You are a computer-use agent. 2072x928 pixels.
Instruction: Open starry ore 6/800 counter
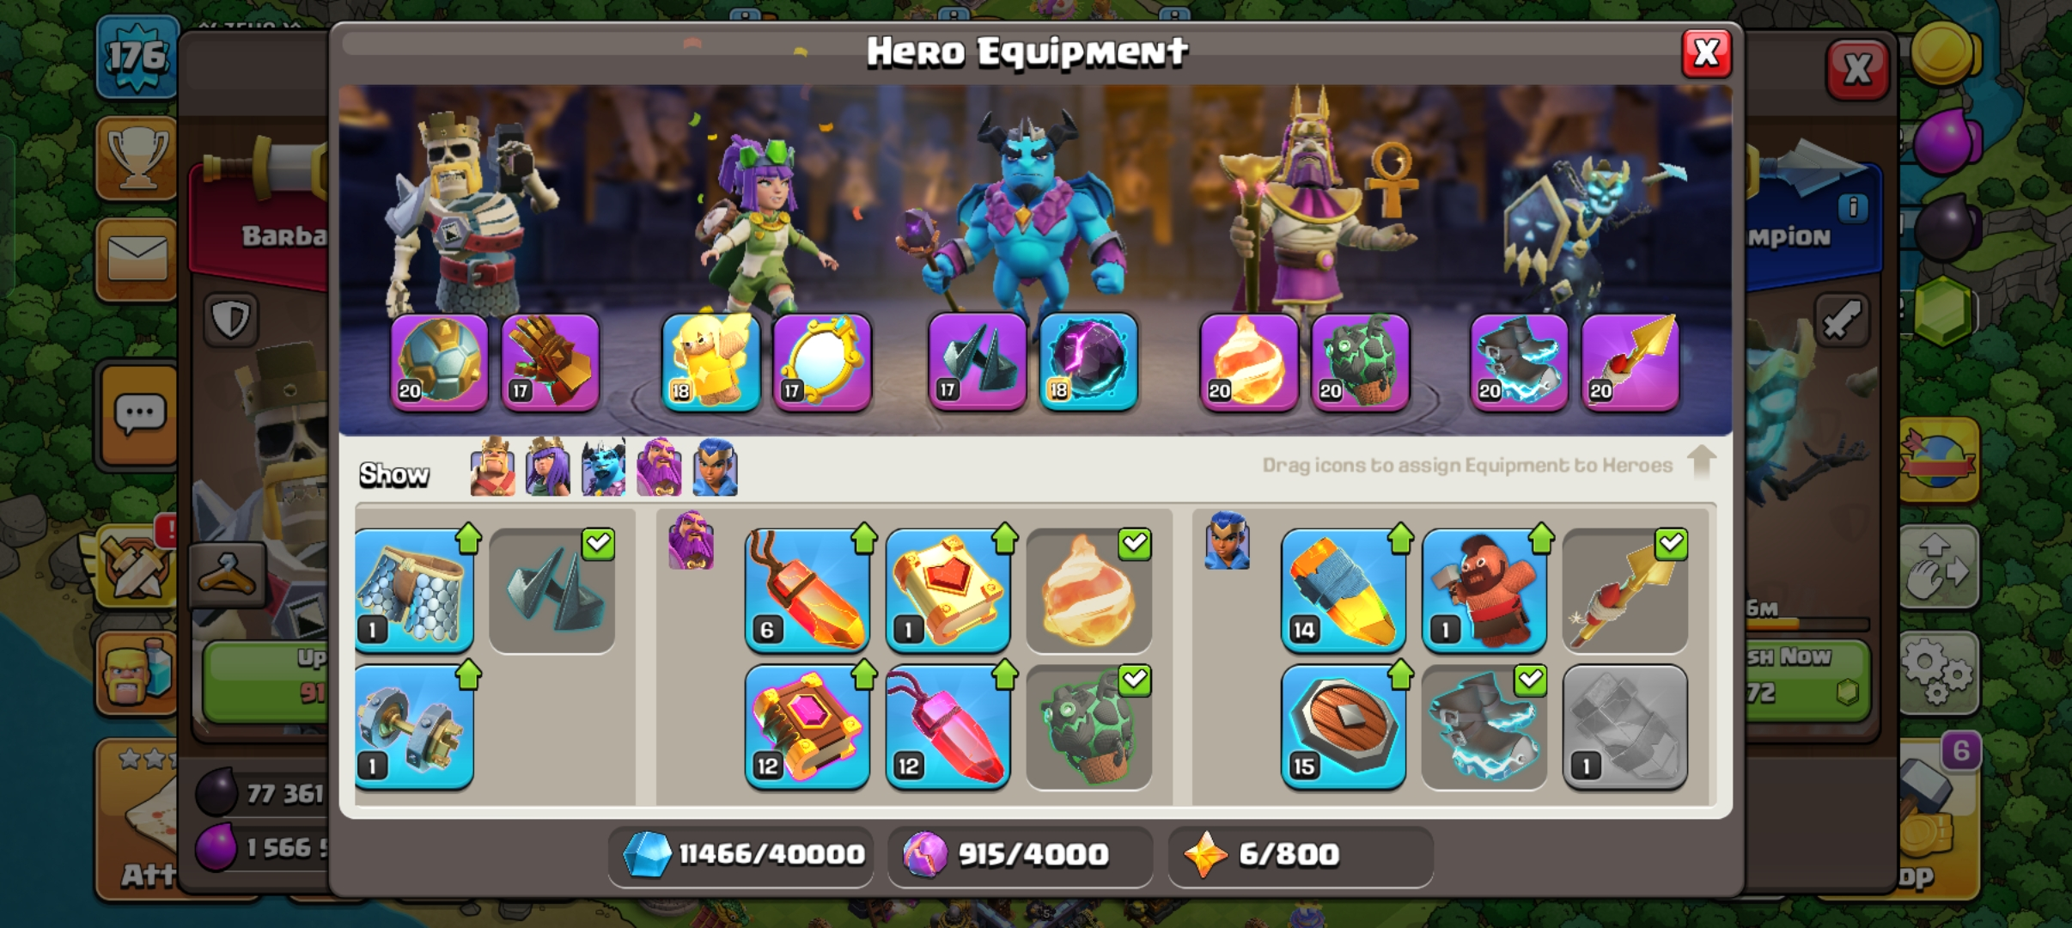pyautogui.click(x=1301, y=855)
